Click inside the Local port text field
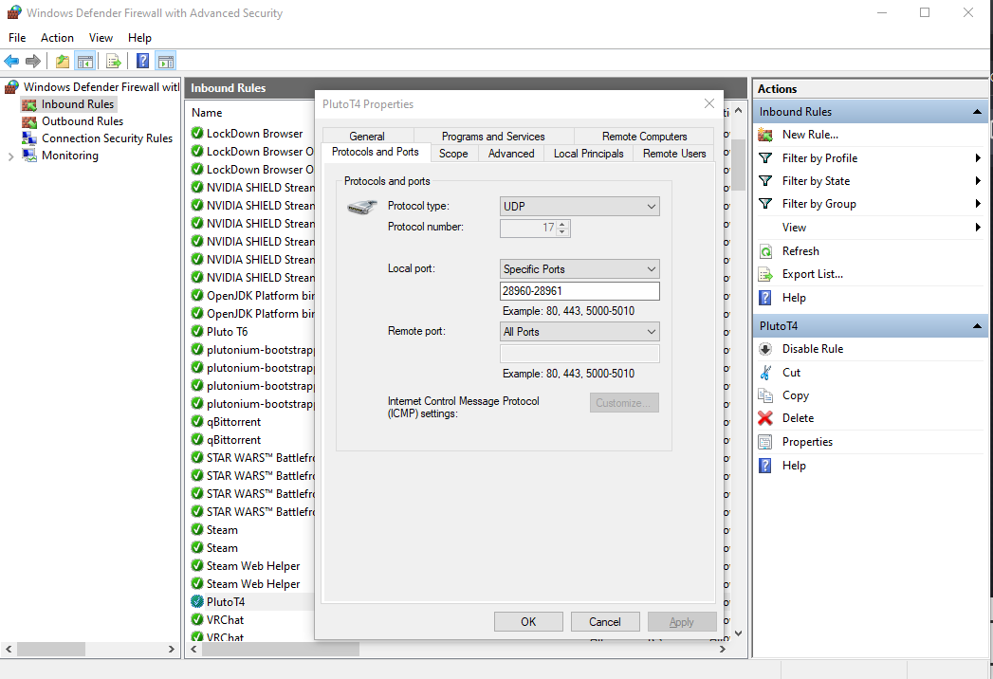The width and height of the screenshot is (993, 679). 579,291
